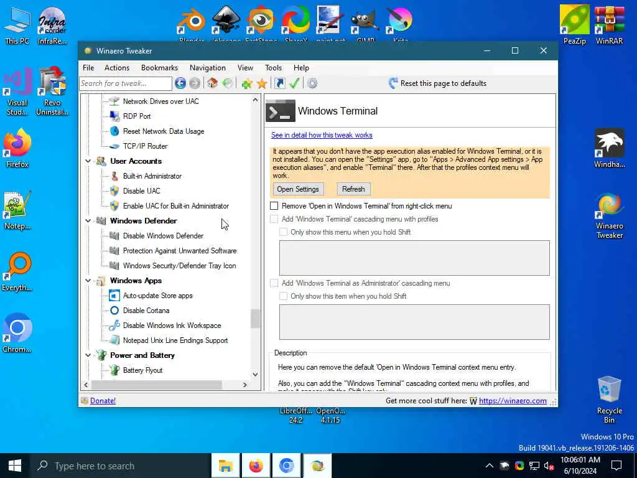Image resolution: width=637 pixels, height=478 pixels.
Task: Collapse the Windows Apps tree node
Action: (x=88, y=281)
